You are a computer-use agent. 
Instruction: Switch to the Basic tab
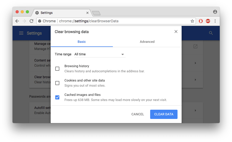(82, 42)
